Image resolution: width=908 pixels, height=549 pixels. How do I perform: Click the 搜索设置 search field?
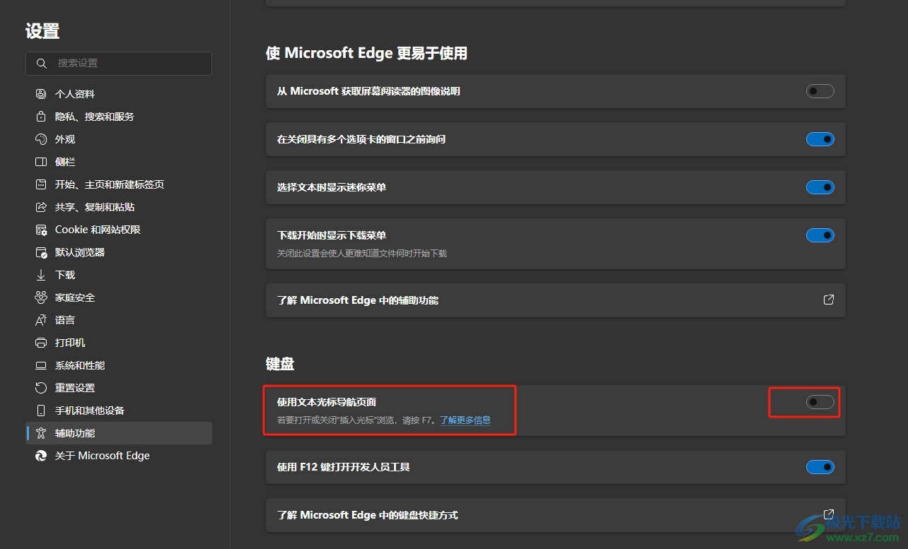pos(119,64)
